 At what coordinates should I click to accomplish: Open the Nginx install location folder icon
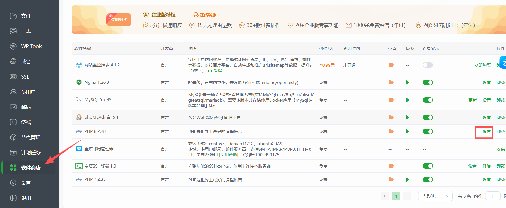pos(391,82)
